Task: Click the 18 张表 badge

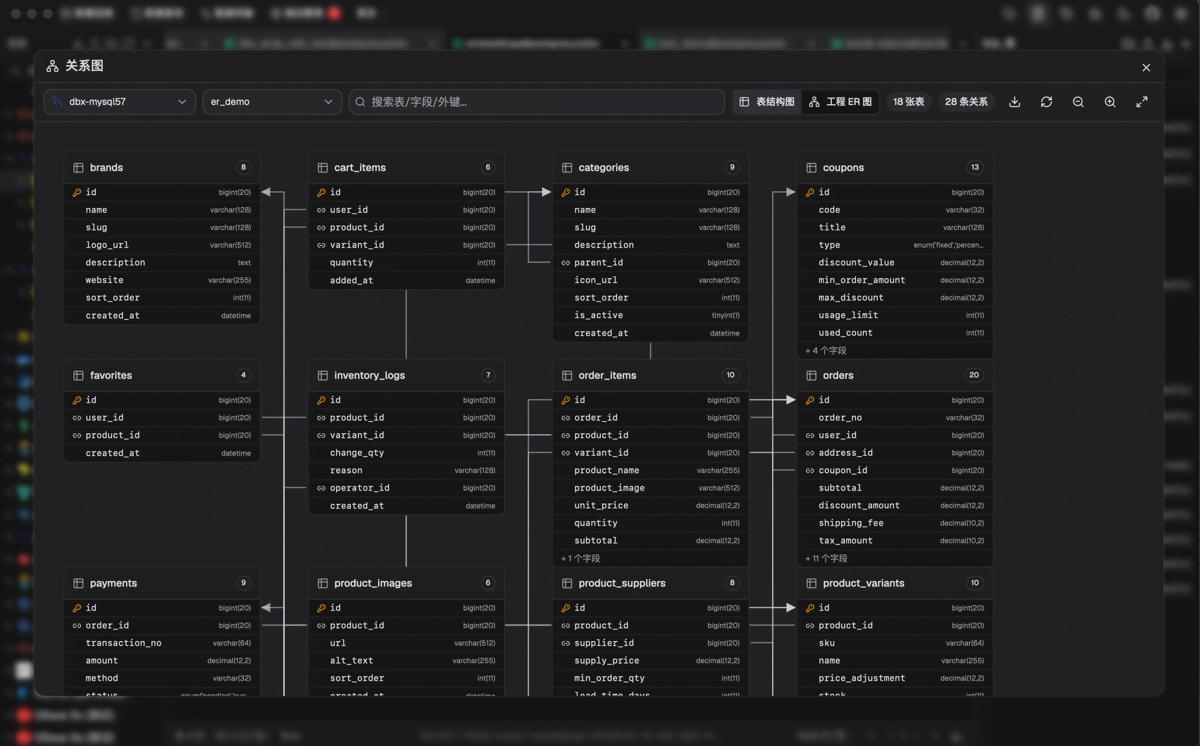Action: tap(909, 102)
